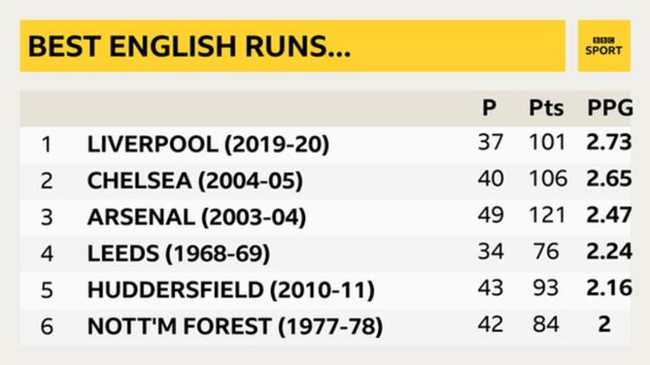Click rank number 1 in the table
The height and width of the screenshot is (365, 650).
(x=45, y=144)
